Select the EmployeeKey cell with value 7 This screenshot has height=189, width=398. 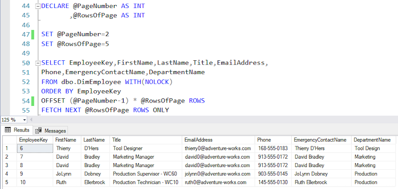pyautogui.click(x=35, y=157)
